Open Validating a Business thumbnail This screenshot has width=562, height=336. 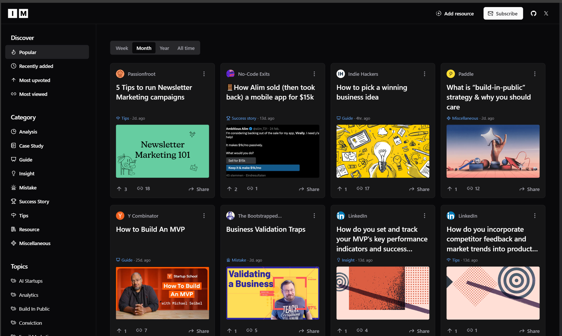click(x=273, y=293)
